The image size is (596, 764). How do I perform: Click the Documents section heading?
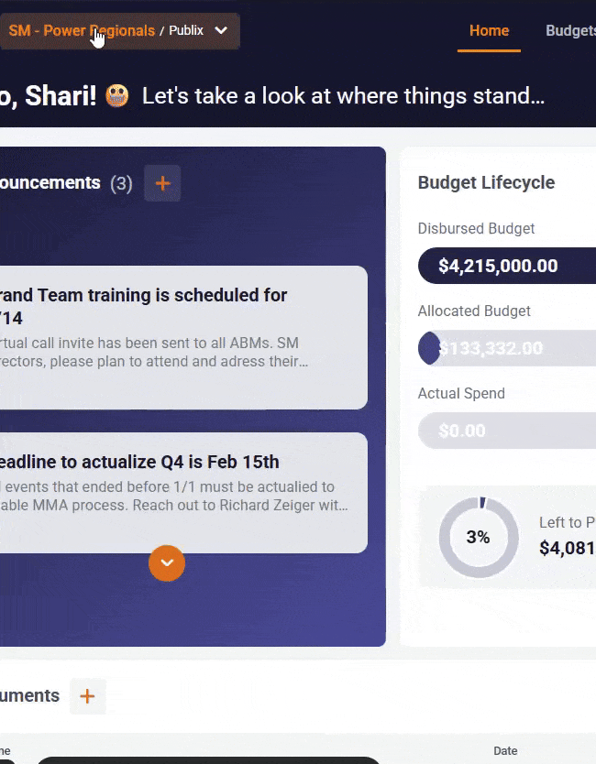coord(29,696)
